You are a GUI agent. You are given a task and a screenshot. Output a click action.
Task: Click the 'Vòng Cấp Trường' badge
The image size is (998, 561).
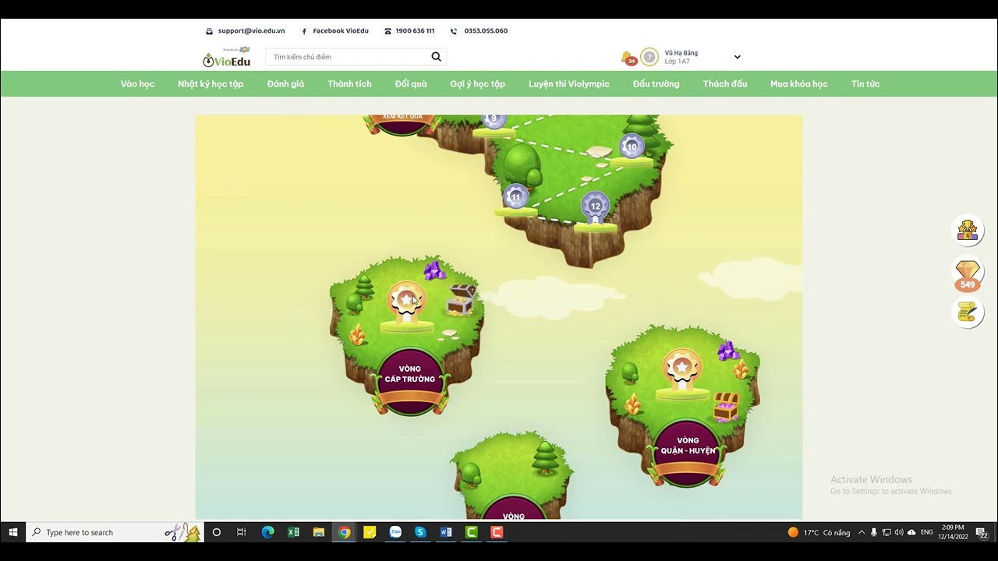coord(409,380)
